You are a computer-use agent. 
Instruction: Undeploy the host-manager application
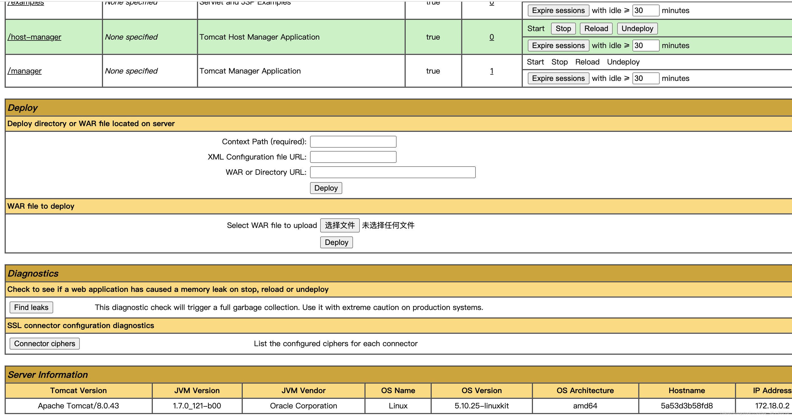637,29
